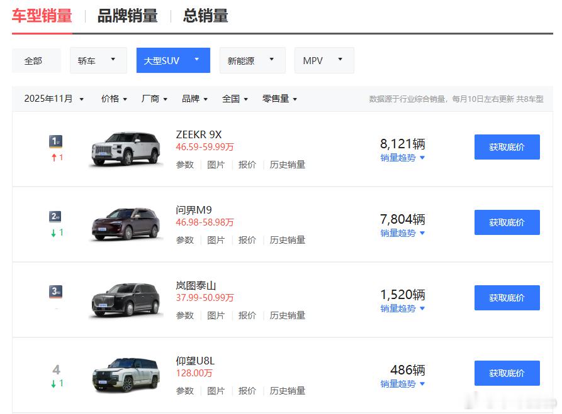This screenshot has width=562, height=414.
Task: Expand the 品牌 brand filter dropdown
Action: [194, 99]
